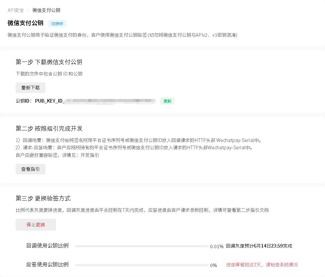Click the 微信支付公钥 page title
The width and height of the screenshot is (325, 277).
coord(25,23)
